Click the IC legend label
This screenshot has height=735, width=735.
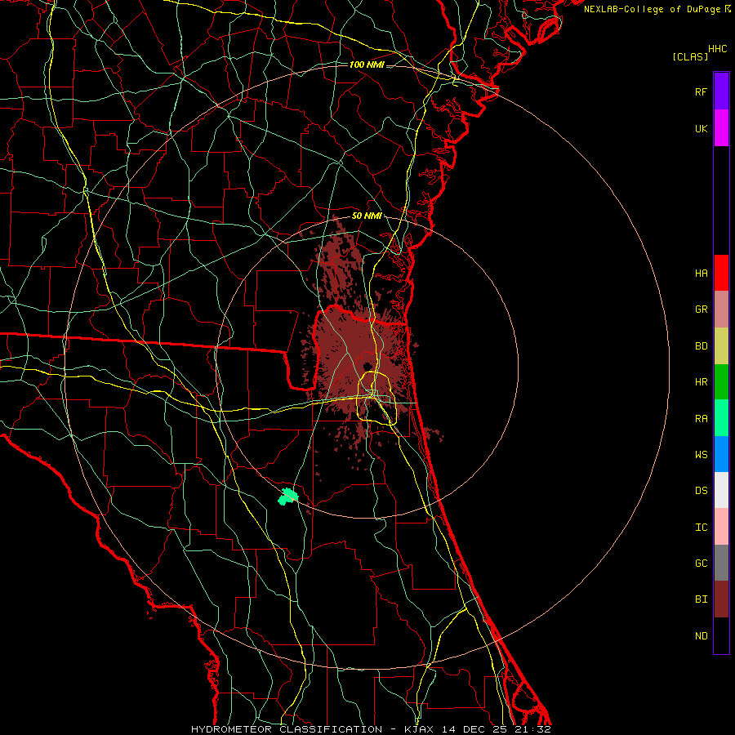(x=701, y=528)
